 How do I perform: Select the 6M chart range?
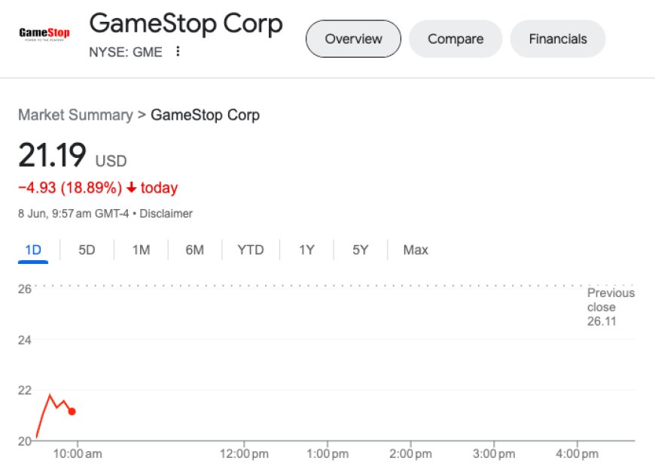point(195,250)
